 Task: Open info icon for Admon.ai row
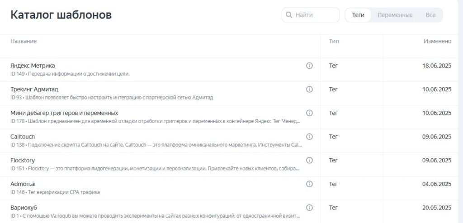309,184
